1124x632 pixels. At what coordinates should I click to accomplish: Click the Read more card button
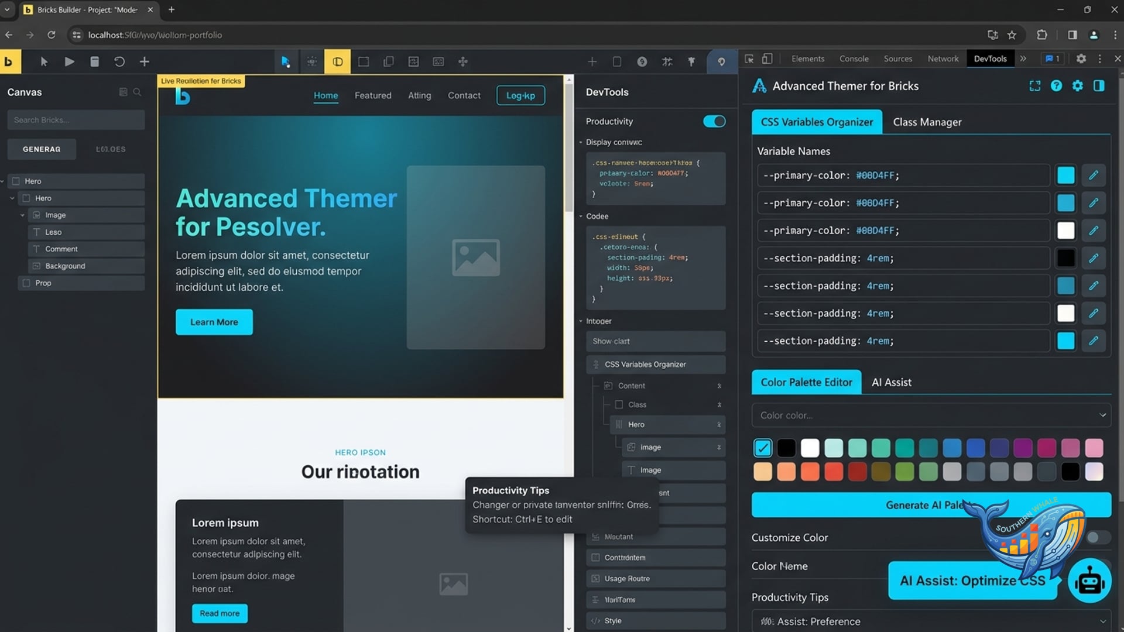tap(220, 613)
